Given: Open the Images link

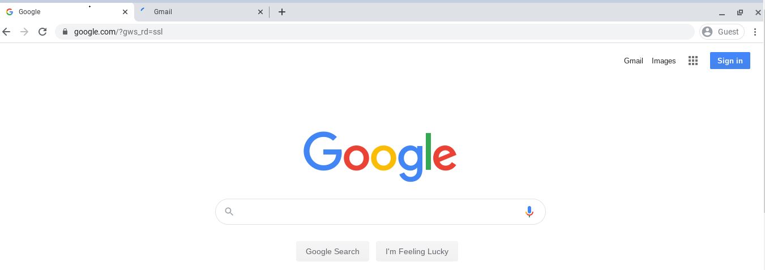Looking at the screenshot, I should (664, 61).
